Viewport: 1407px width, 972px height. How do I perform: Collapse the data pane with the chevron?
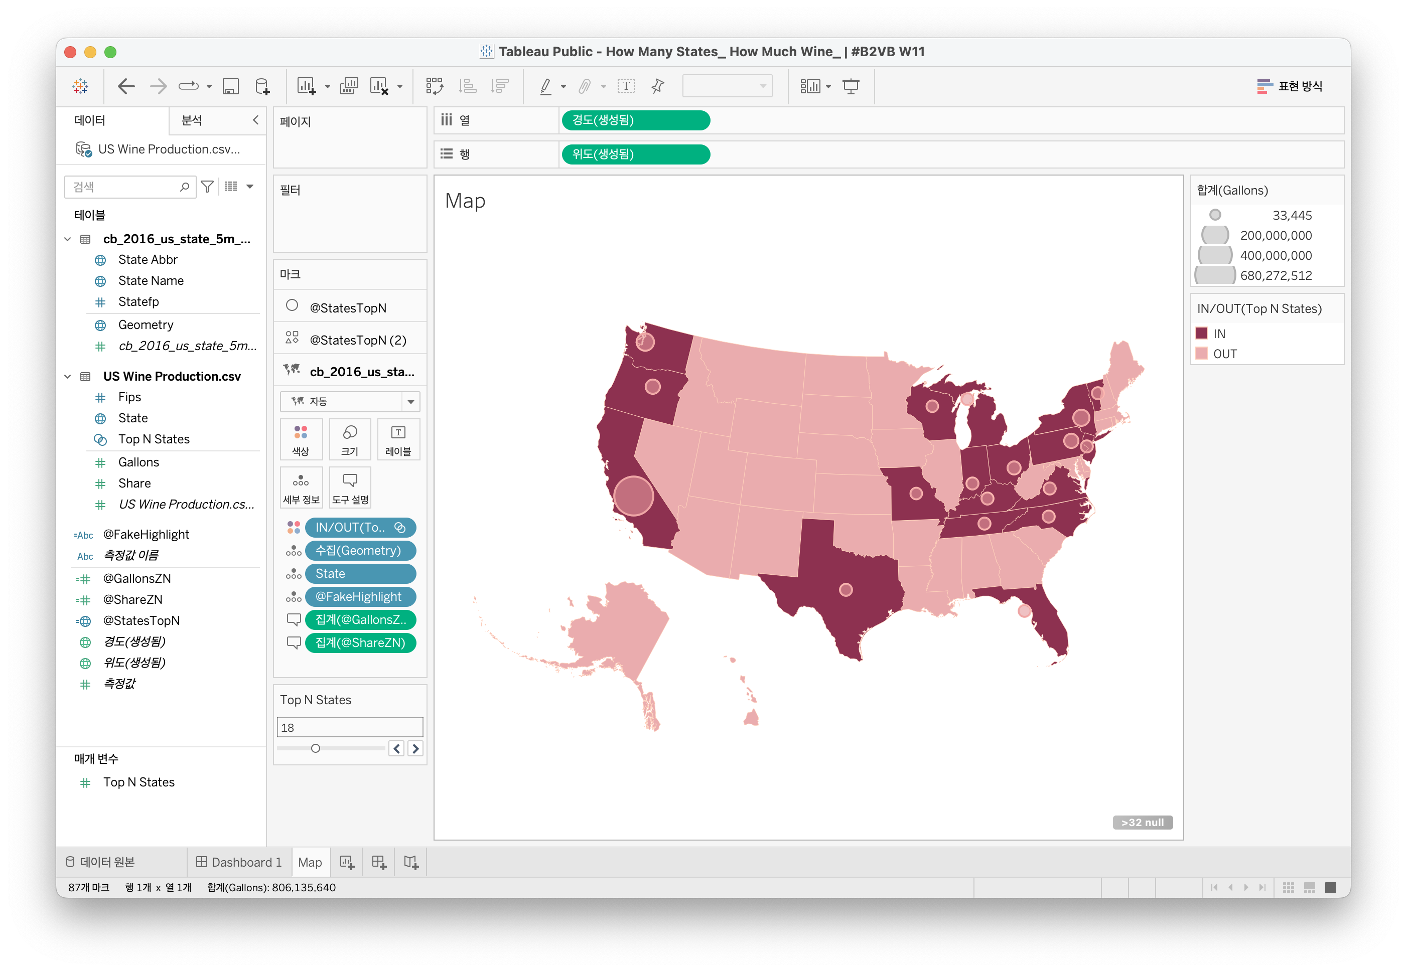click(x=256, y=120)
